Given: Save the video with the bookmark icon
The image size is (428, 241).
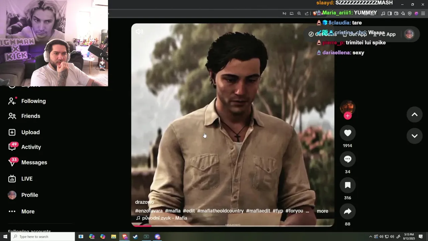Looking at the screenshot, I should click(x=348, y=185).
